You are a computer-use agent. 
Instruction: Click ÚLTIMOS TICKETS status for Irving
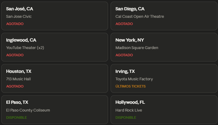coord(130,86)
